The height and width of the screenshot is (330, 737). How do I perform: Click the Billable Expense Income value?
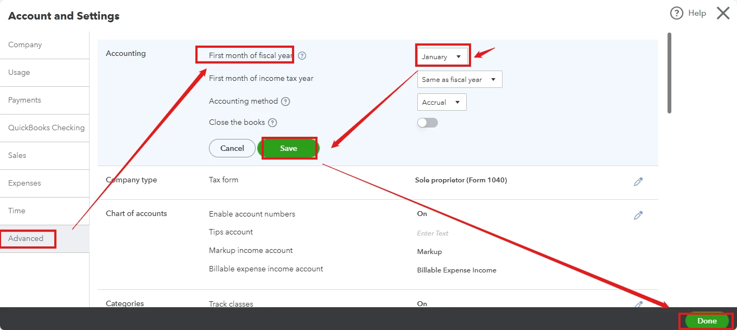coord(456,270)
